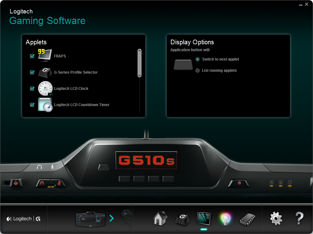Click the Caps Lock indicator
This screenshot has height=234, width=313.
click(271, 183)
